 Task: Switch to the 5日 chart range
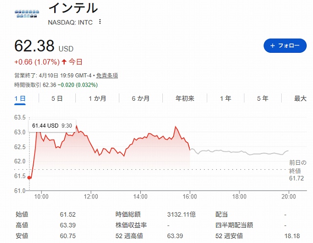coord(57,98)
